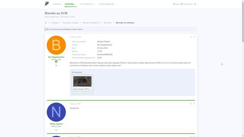Image resolution: width=244 pixels, height=137 pixels.
Task: Click the '15:30' time value
Action: pyautogui.click(x=100, y=51)
